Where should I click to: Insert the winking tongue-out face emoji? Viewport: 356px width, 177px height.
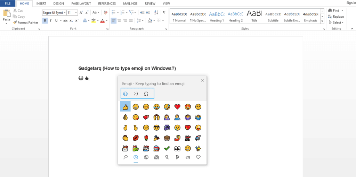(x=198, y=128)
